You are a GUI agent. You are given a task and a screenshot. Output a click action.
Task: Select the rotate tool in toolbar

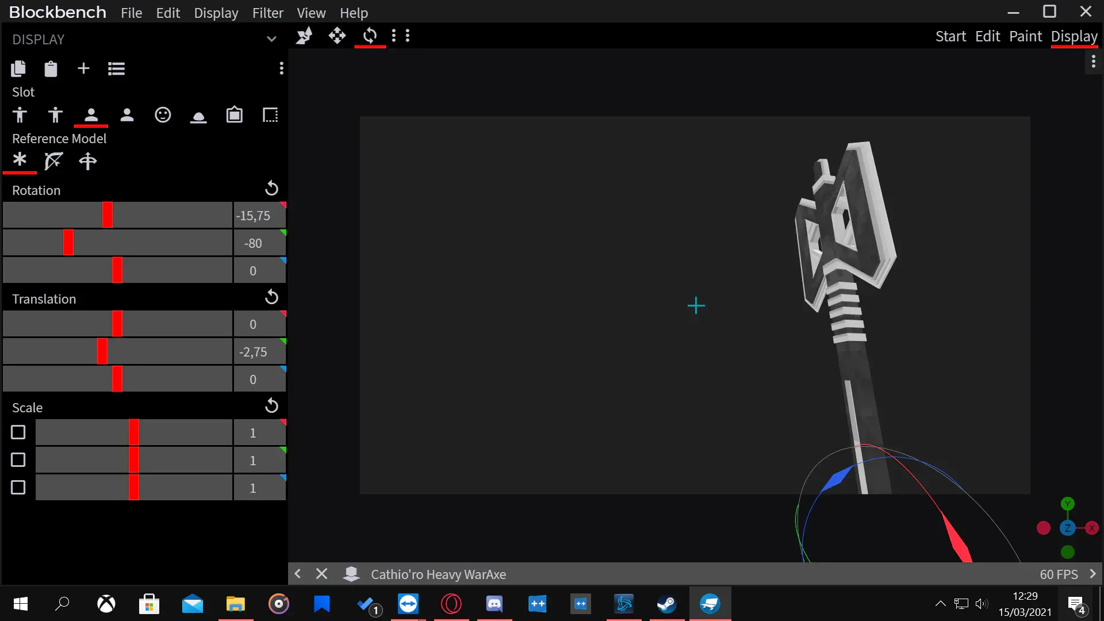point(370,36)
